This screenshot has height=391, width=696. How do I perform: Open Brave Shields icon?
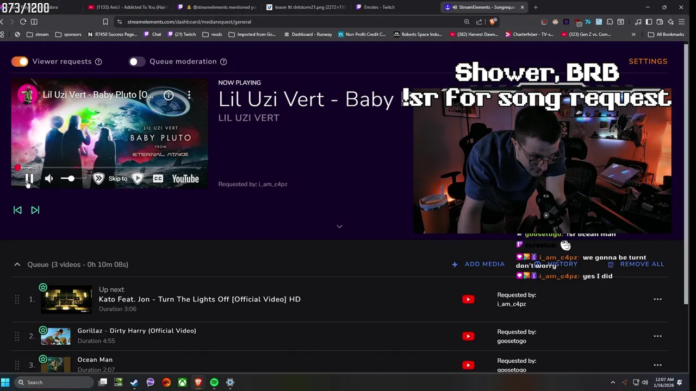[x=493, y=22]
